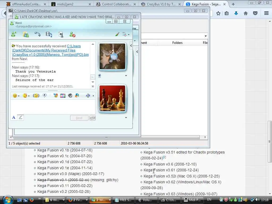Click the share files/activities icon with two buddies

pyautogui.click(x=26, y=34)
